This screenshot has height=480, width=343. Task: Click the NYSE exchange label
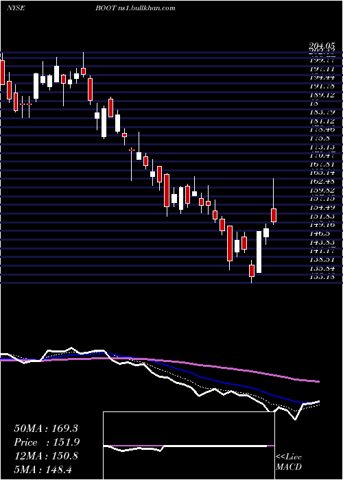click(15, 8)
